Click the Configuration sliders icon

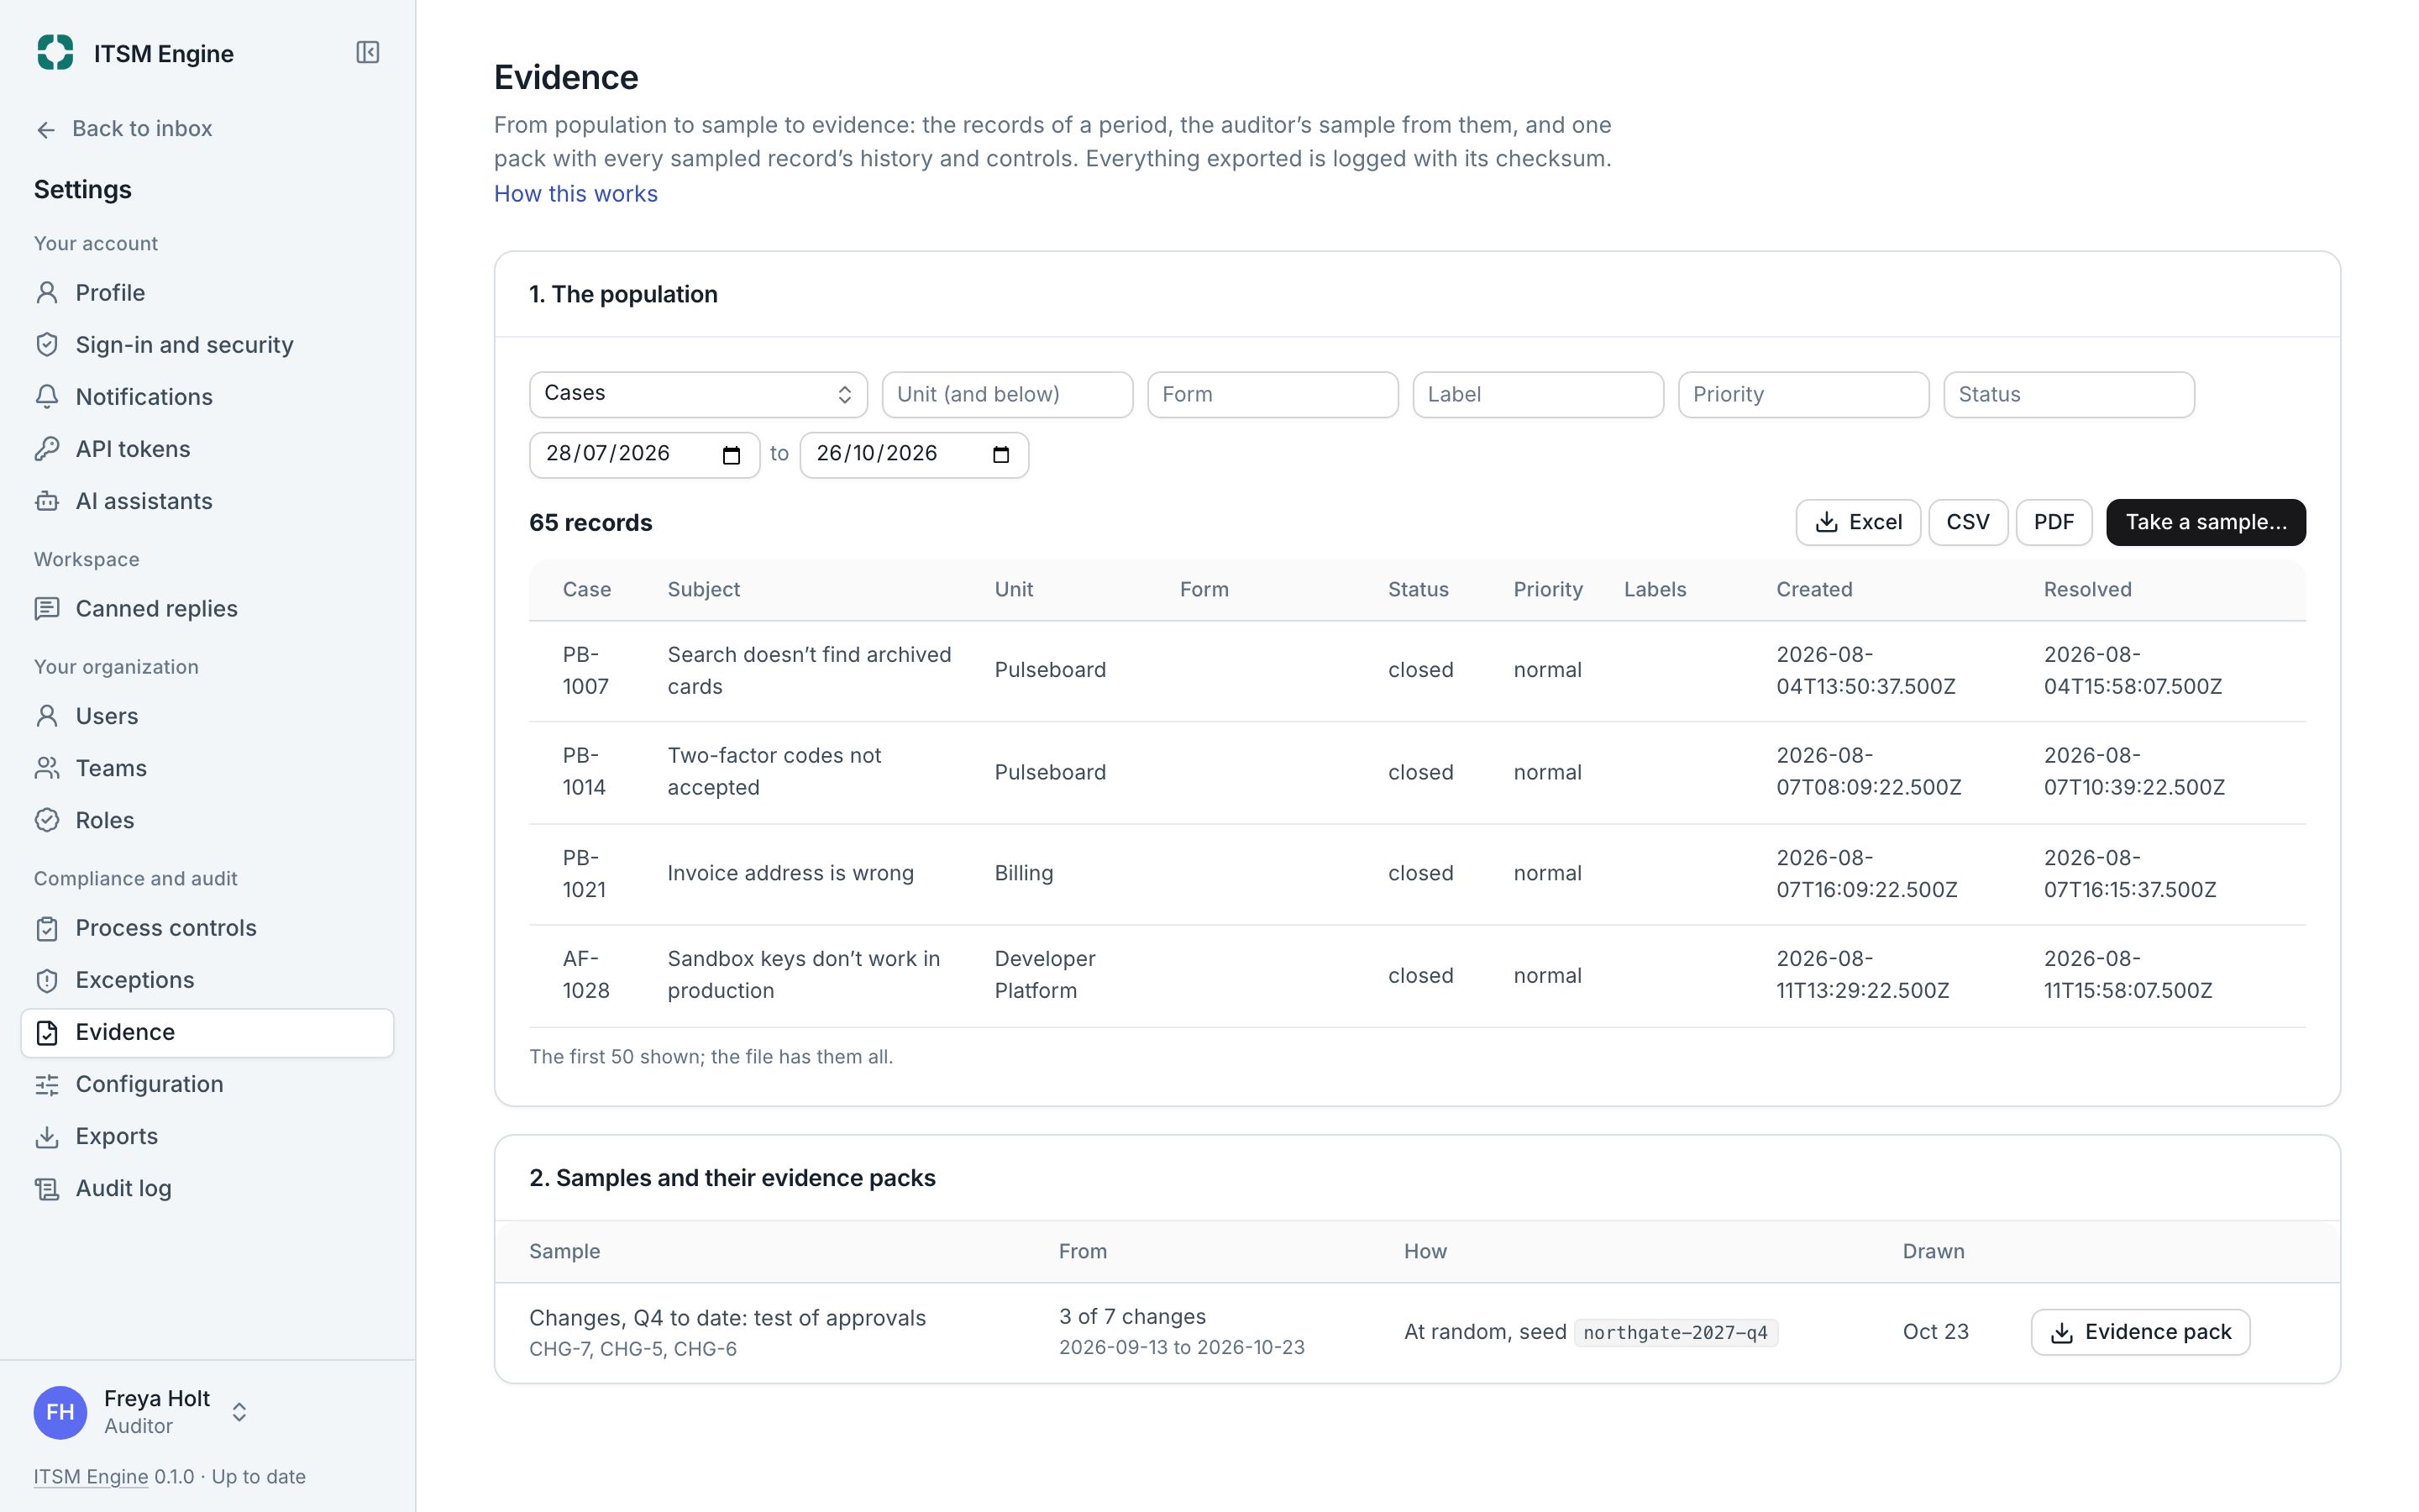pos(47,1084)
